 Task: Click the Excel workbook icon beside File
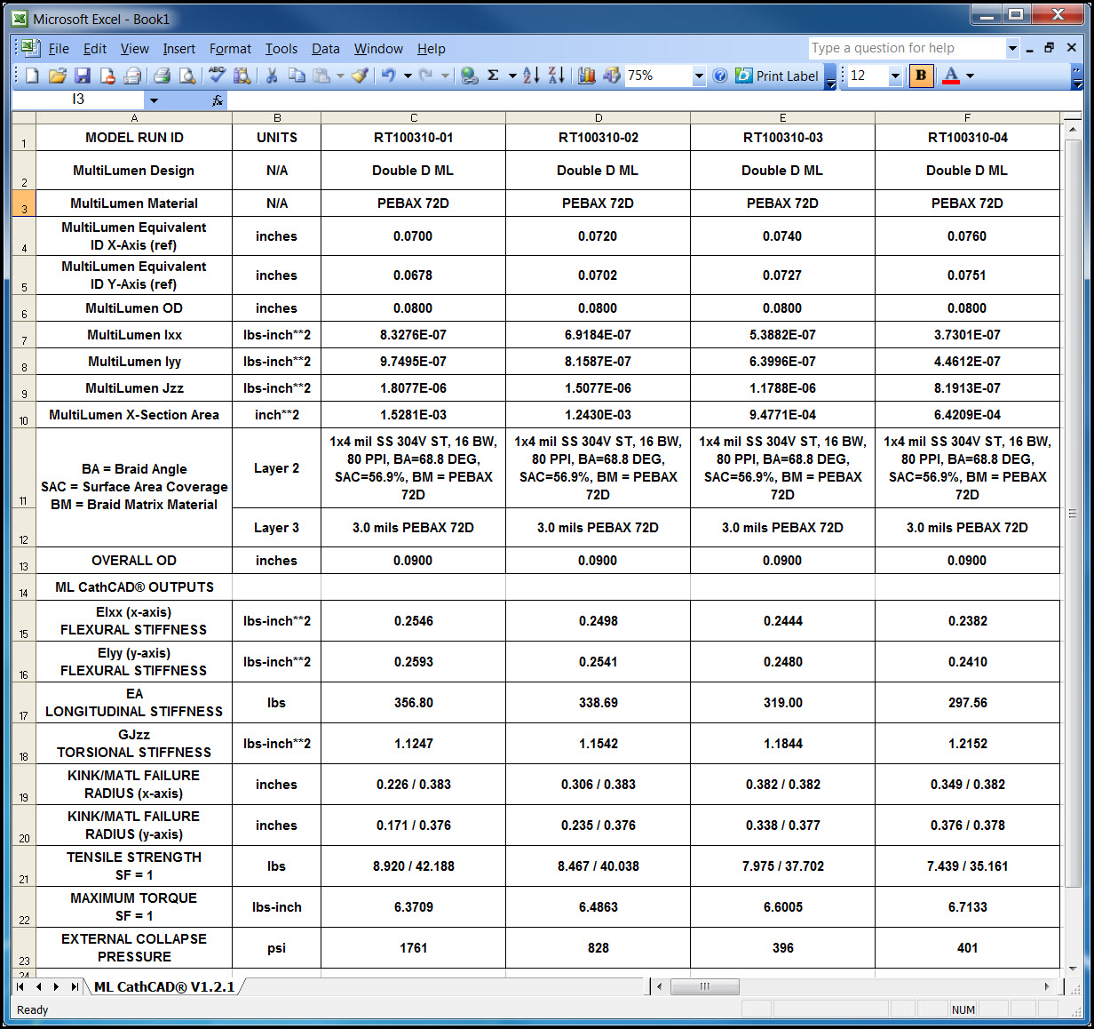click(29, 48)
